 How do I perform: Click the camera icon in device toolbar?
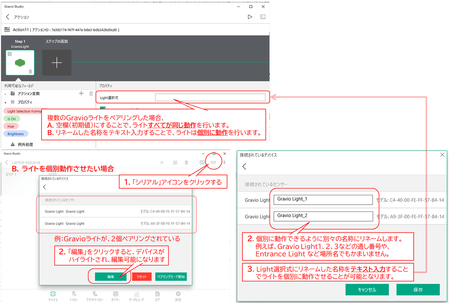pos(202,162)
